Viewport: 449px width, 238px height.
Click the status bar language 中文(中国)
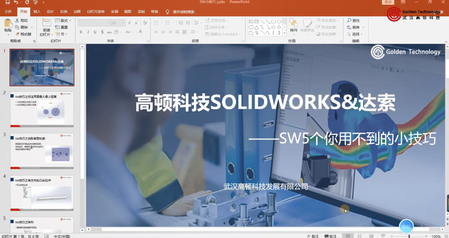pyautogui.click(x=62, y=236)
